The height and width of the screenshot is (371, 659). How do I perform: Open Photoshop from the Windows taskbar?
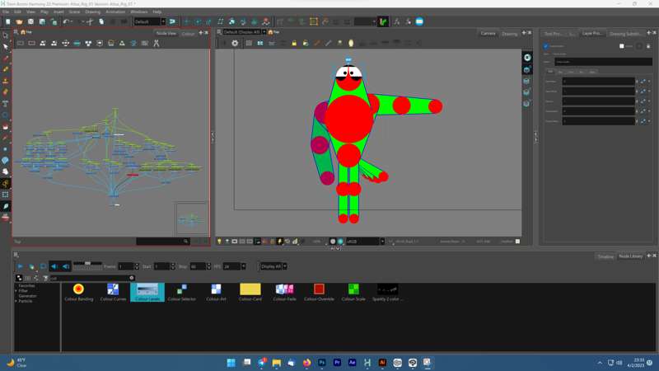tap(322, 363)
